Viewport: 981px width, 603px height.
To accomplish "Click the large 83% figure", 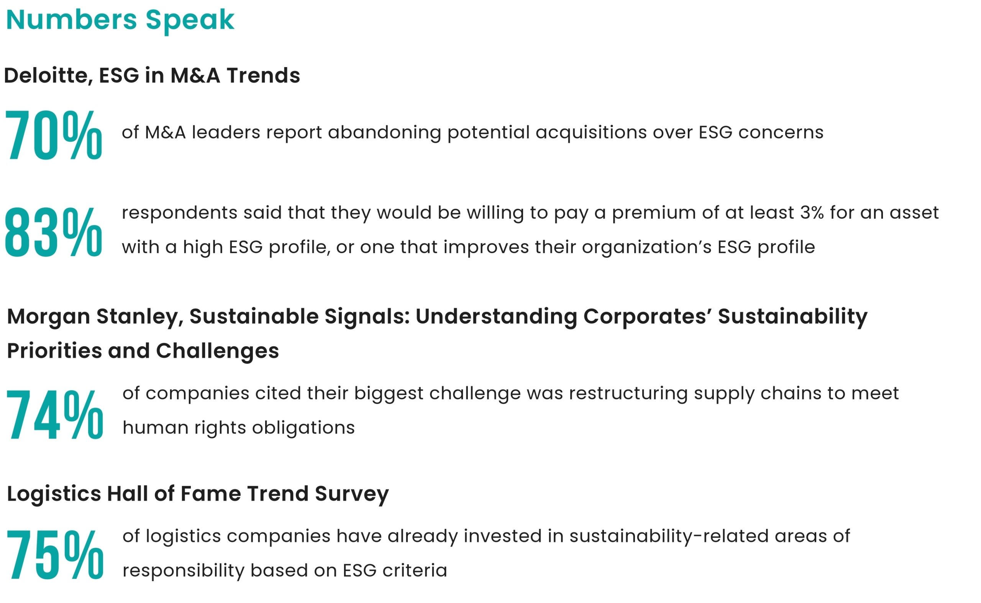I will point(53,232).
